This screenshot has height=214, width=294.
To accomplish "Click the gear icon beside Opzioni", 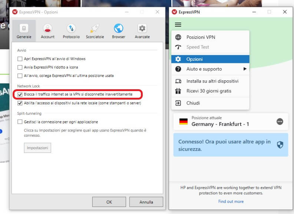I will (x=178, y=59).
